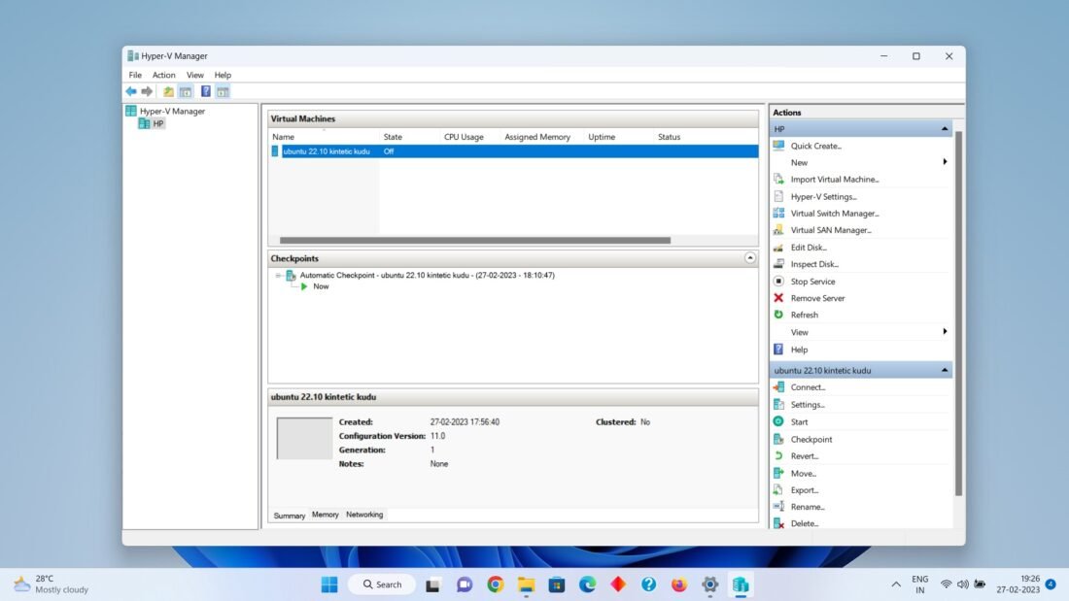Click the back navigation arrow in the toolbar

click(131, 90)
